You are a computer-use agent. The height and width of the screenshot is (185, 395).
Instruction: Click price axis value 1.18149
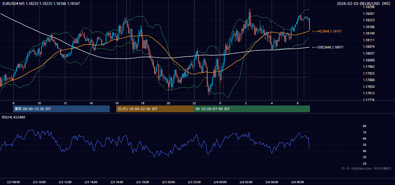369,33
